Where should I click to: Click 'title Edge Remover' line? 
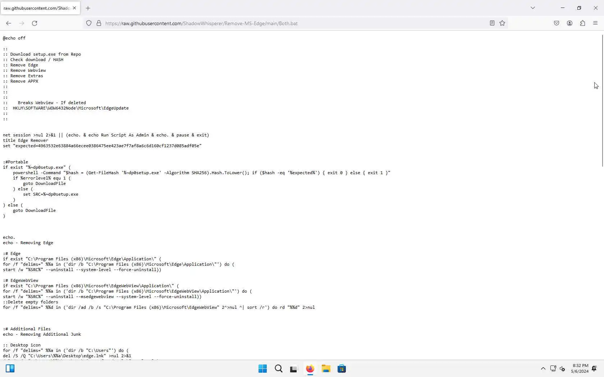(26, 140)
